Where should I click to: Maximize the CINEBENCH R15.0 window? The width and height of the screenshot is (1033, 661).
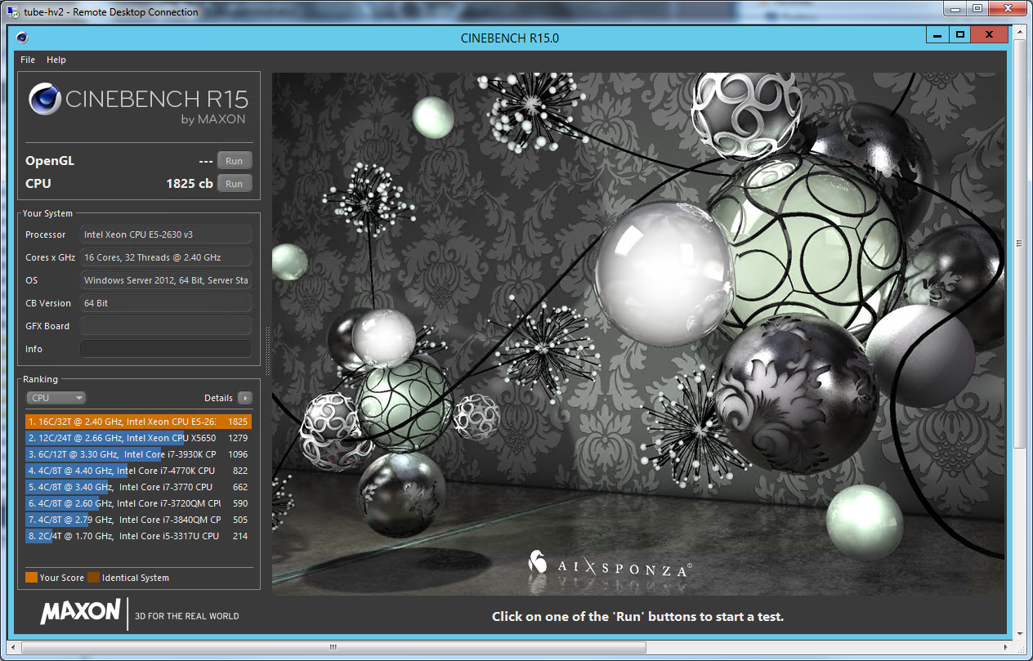pyautogui.click(x=960, y=35)
